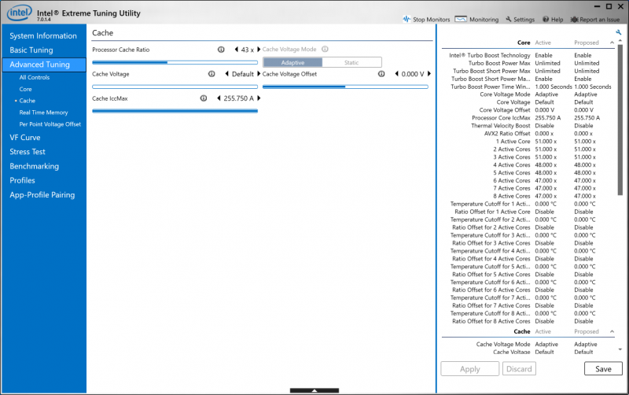Screen dimensions: 629x395
Task: Decrease Cache Voltage with left arrow
Action: pos(226,74)
